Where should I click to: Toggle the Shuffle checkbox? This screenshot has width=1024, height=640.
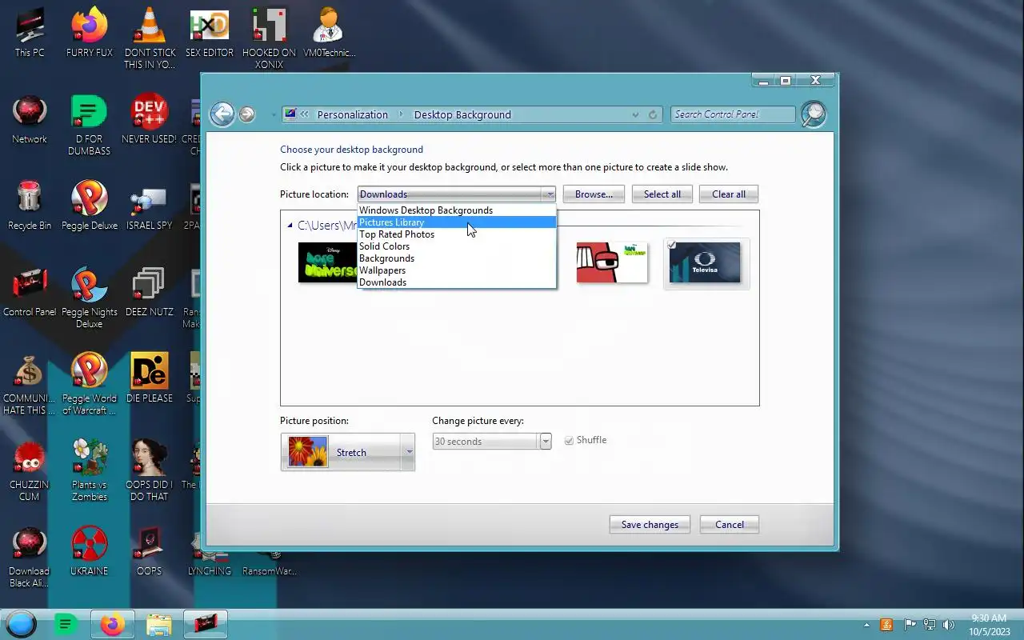pyautogui.click(x=569, y=441)
